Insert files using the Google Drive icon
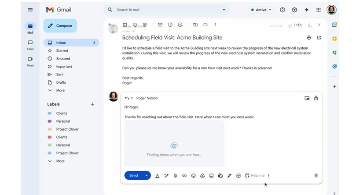This screenshot has height=195, width=352. [x=202, y=176]
